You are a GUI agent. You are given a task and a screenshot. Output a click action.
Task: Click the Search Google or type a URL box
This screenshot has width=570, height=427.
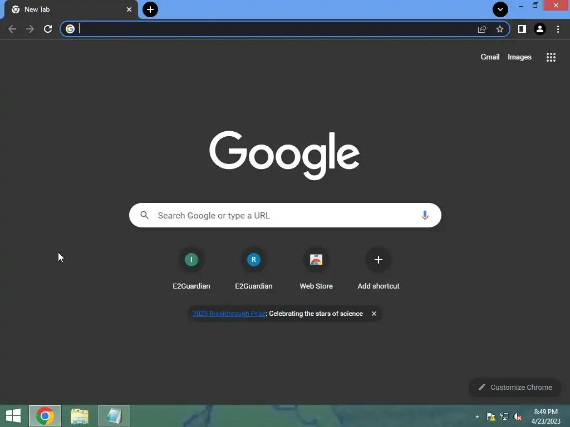tap(285, 215)
